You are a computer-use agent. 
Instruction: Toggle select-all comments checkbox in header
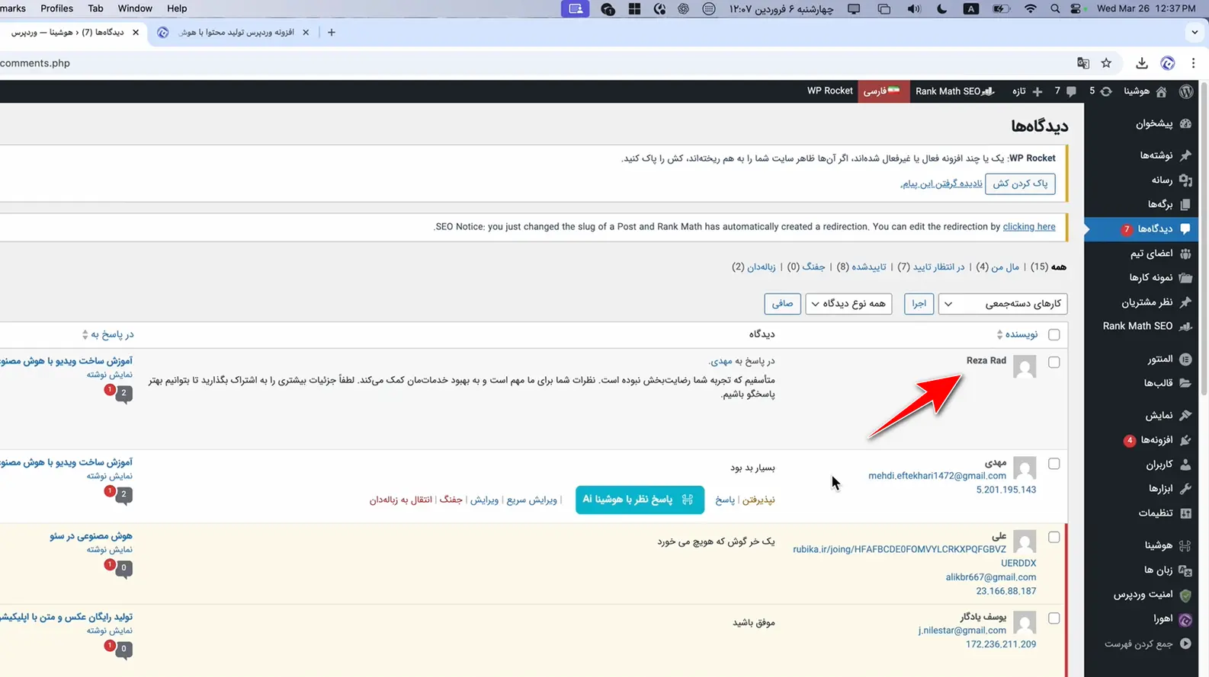pos(1053,335)
